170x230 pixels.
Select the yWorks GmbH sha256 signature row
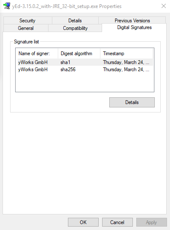[x=85, y=70]
